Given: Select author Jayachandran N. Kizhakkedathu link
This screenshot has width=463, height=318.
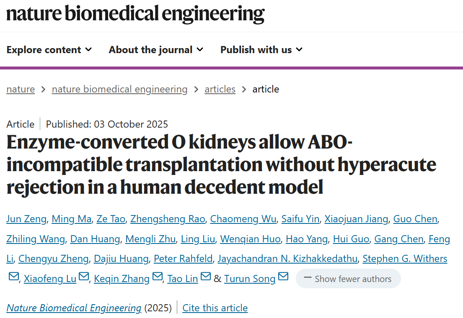Looking at the screenshot, I should 287,259.
